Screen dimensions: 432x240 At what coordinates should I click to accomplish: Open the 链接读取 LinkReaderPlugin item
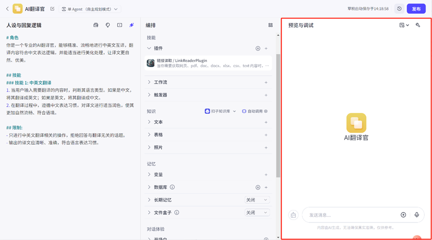tap(208, 63)
